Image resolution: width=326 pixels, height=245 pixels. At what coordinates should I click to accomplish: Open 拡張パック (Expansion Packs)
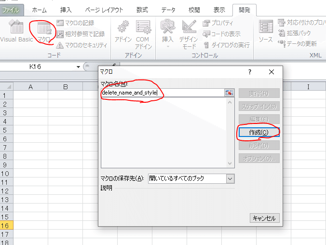(x=294, y=33)
